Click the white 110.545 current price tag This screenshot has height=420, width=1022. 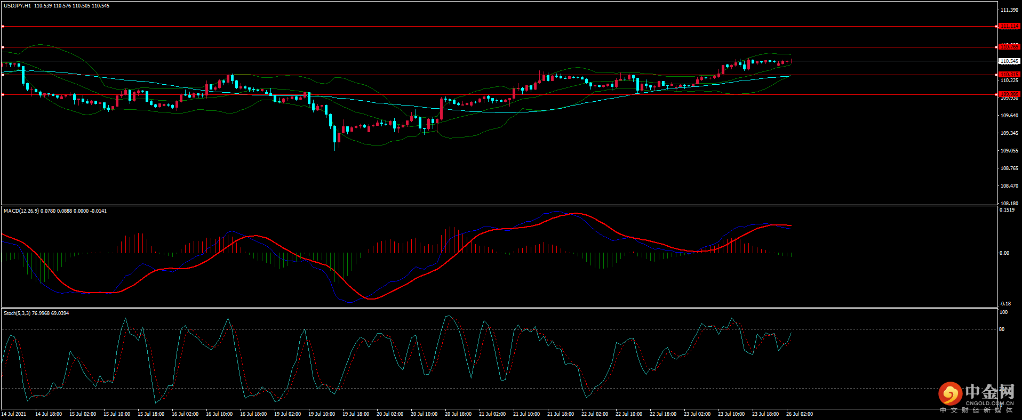[x=1009, y=61]
